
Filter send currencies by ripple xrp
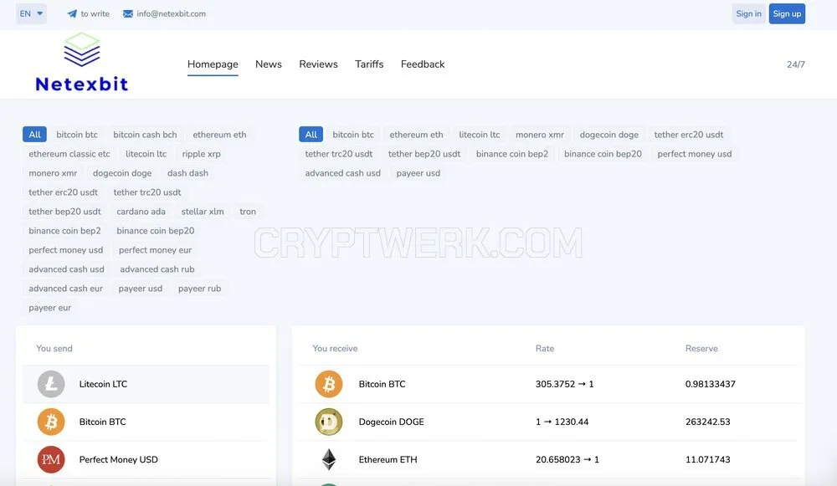click(201, 154)
